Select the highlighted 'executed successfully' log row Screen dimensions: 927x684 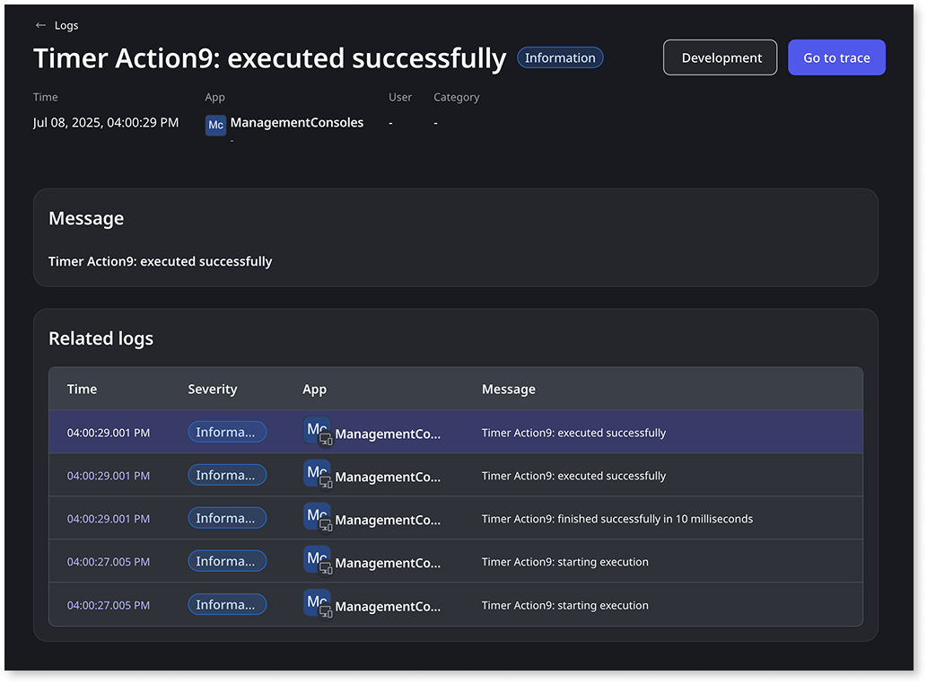pos(574,432)
